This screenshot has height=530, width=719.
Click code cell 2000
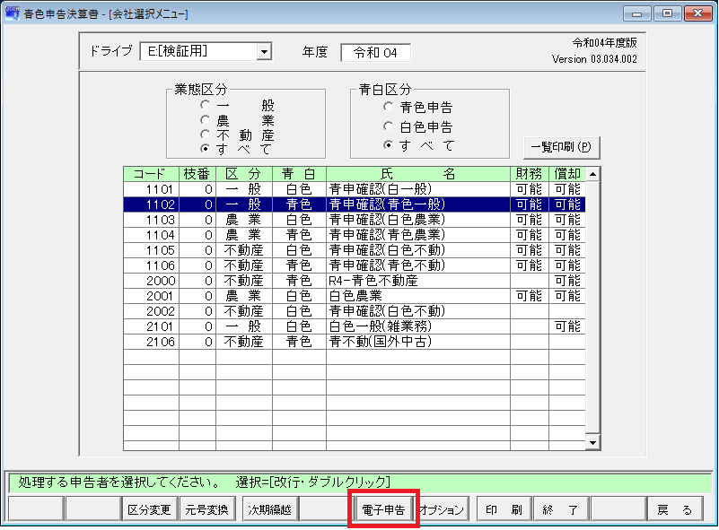151,281
